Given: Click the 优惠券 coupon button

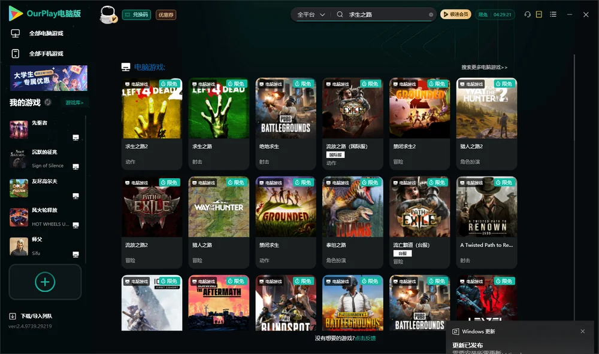Looking at the screenshot, I should click(x=166, y=15).
